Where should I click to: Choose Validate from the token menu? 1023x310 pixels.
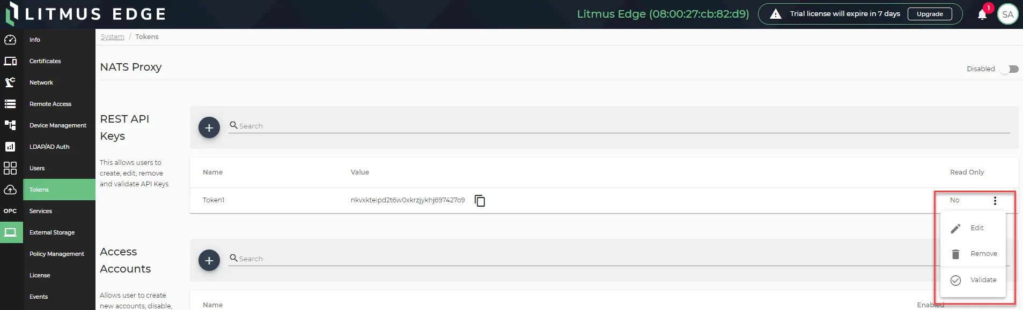[973, 280]
